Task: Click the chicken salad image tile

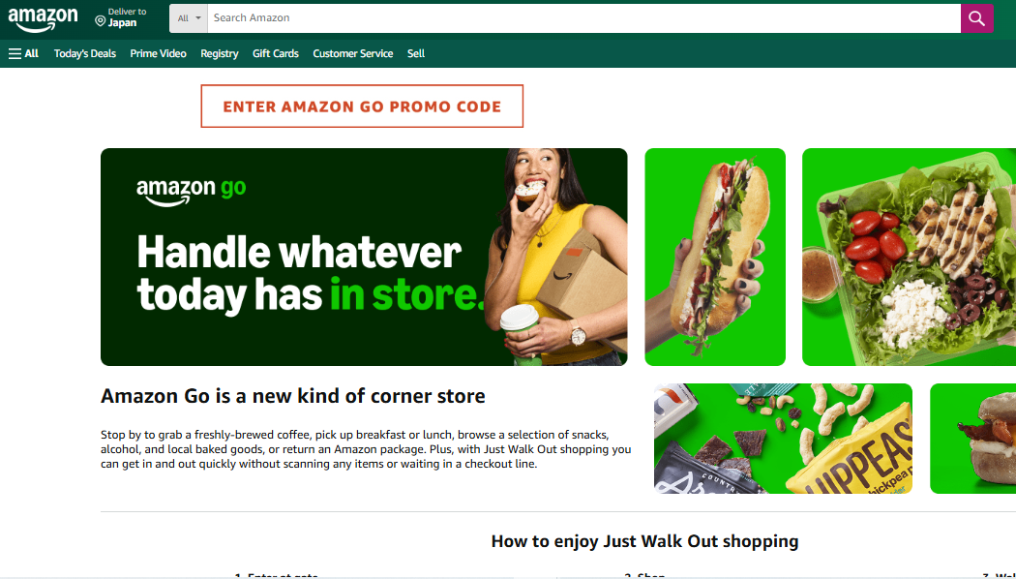Action: [x=909, y=257]
